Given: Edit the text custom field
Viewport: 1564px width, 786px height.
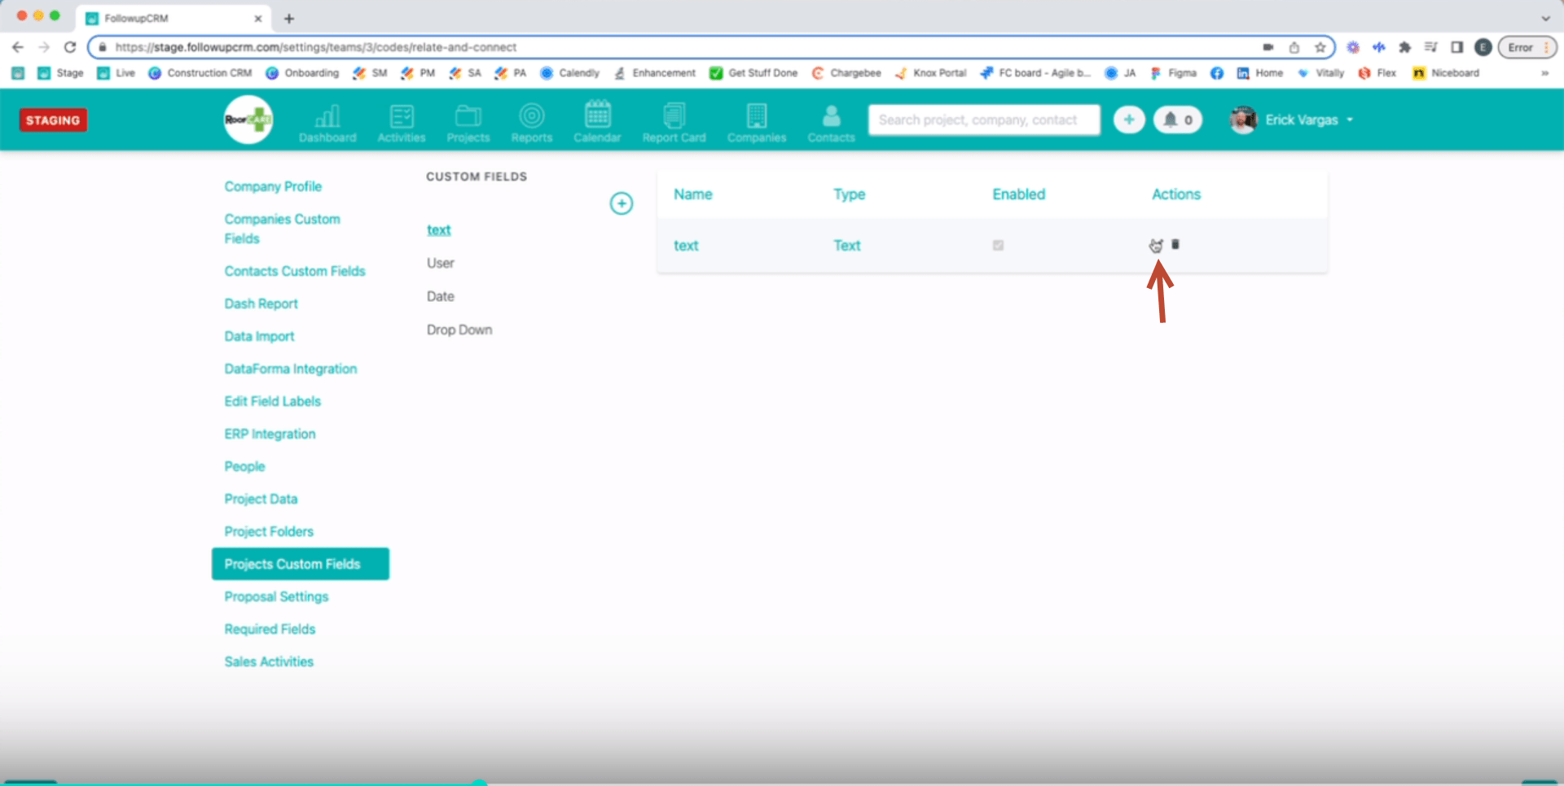Looking at the screenshot, I should [1156, 245].
